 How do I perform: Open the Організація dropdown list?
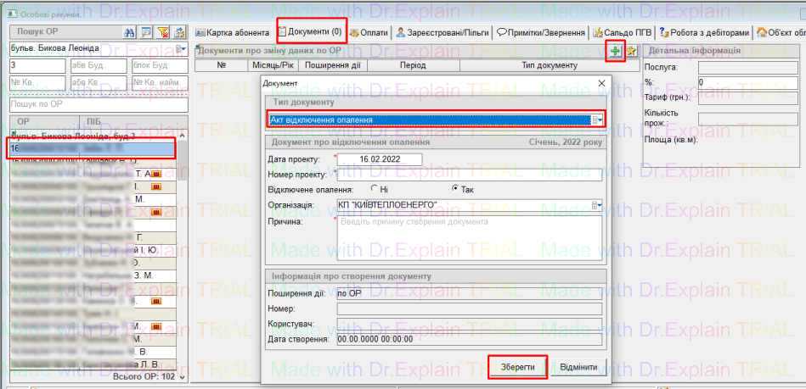pos(597,205)
